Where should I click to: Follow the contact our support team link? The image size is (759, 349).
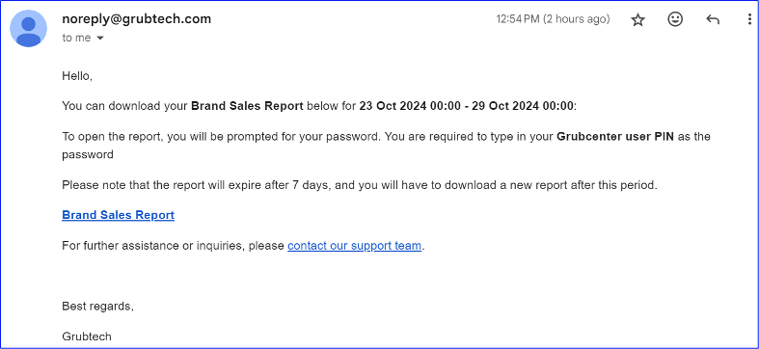coord(354,246)
